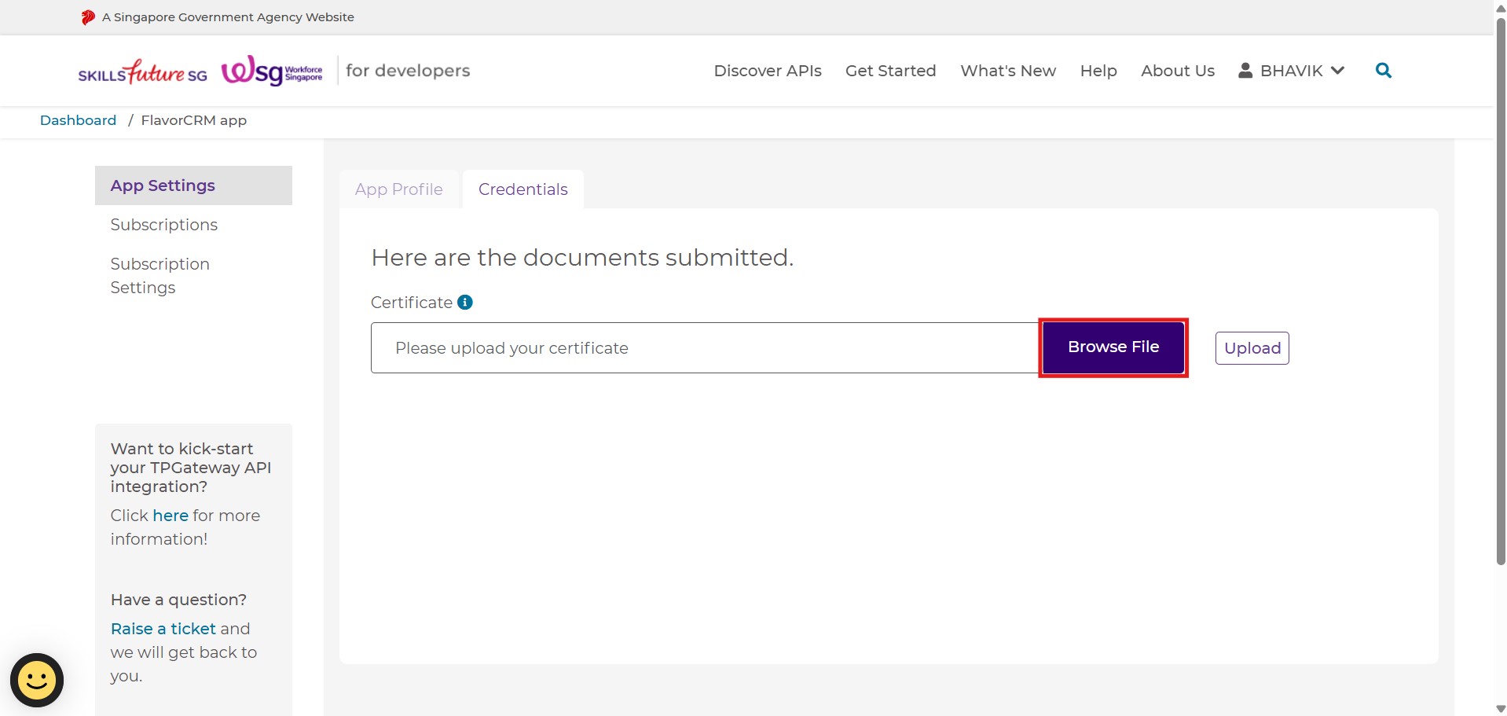Click the search magnifier icon
The width and height of the screenshot is (1507, 716).
(1383, 71)
